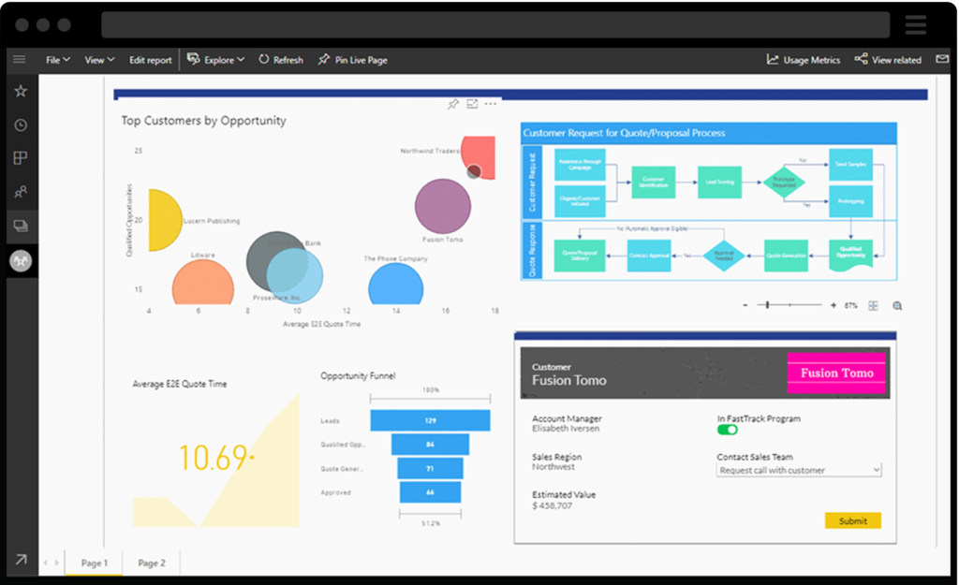
Task: Toggle the In FastTrack Program switch
Action: 727,430
